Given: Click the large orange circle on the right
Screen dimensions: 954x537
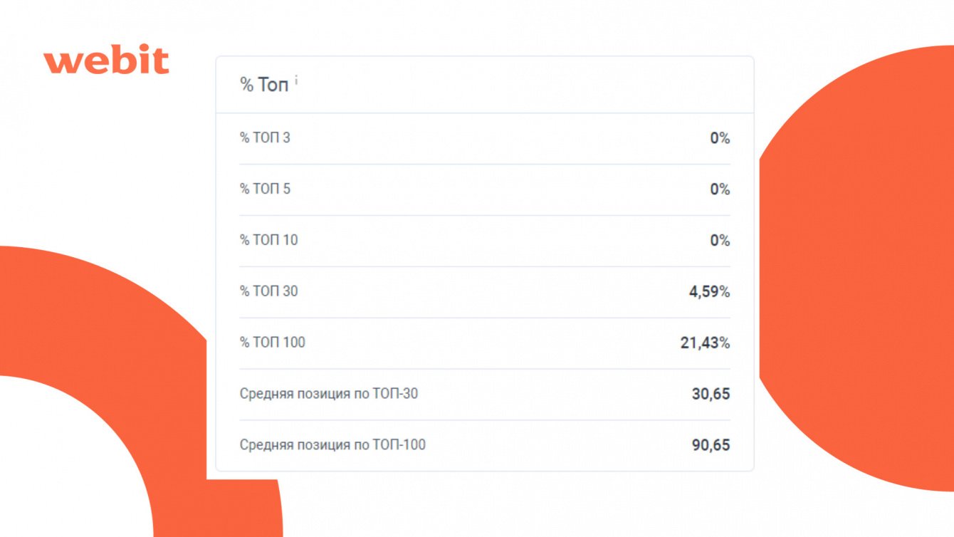Looking at the screenshot, I should (x=861, y=271).
